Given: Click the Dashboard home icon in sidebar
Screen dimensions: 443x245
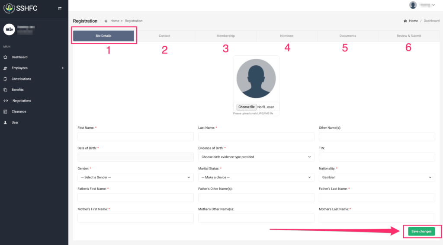Looking at the screenshot, I should pos(5,57).
